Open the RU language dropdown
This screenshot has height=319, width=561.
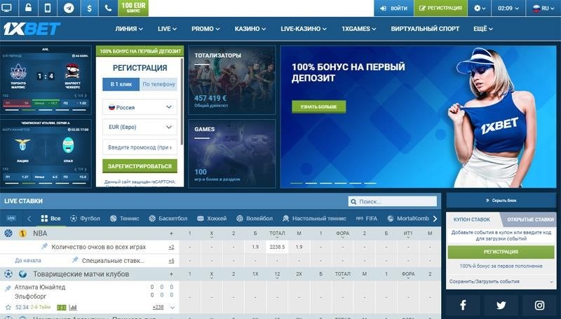click(543, 8)
